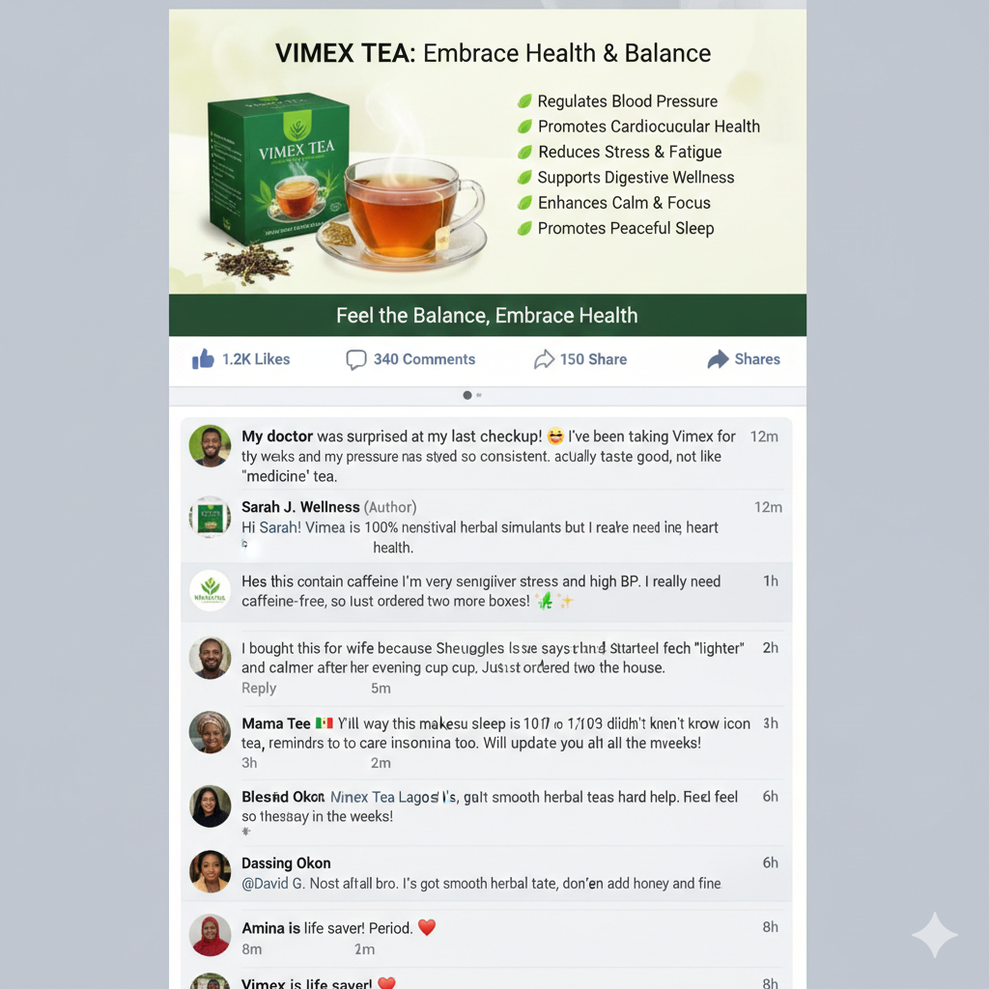The height and width of the screenshot is (989, 989).
Task: Click the 1.2K Likes count text
Action: click(256, 359)
